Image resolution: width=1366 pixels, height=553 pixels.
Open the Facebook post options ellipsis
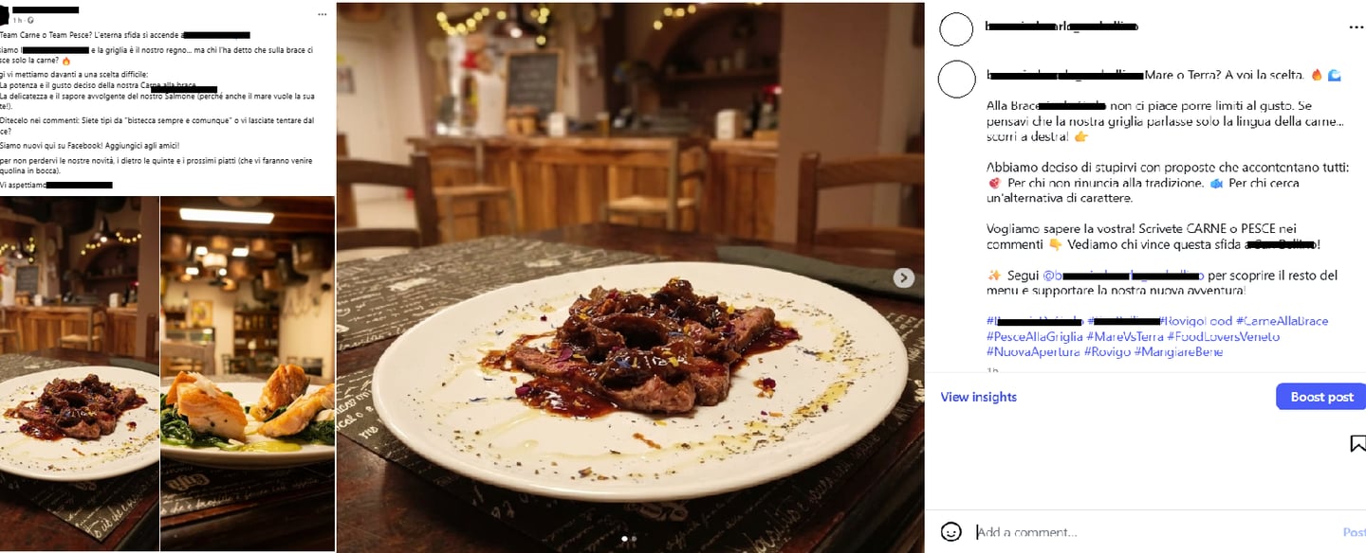(323, 15)
